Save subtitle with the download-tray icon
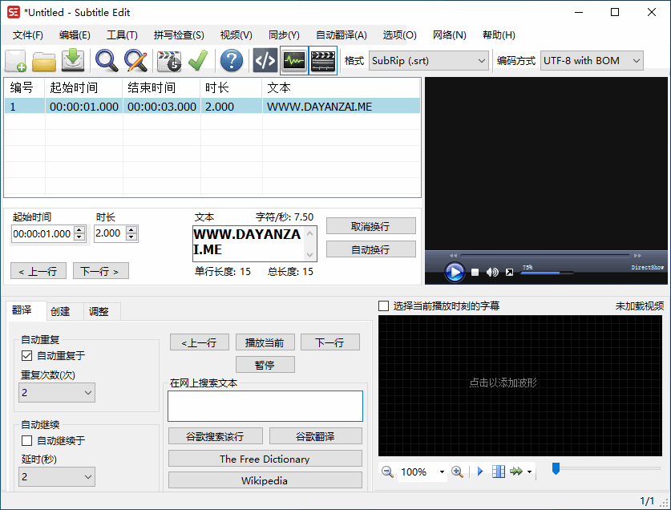The width and height of the screenshot is (671, 510). click(x=73, y=60)
